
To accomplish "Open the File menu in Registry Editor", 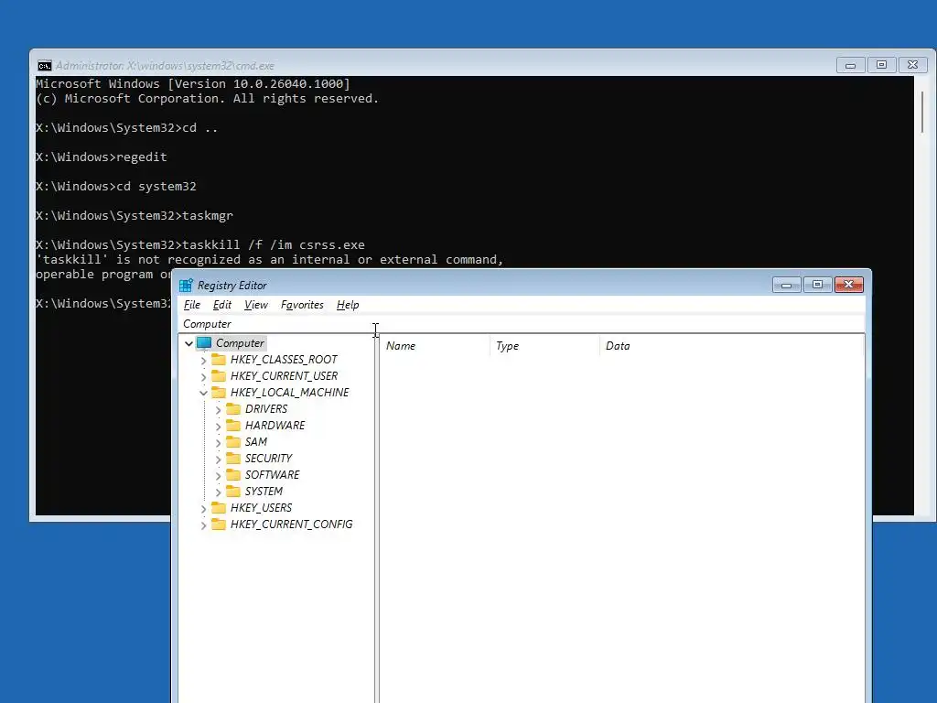I will (192, 305).
